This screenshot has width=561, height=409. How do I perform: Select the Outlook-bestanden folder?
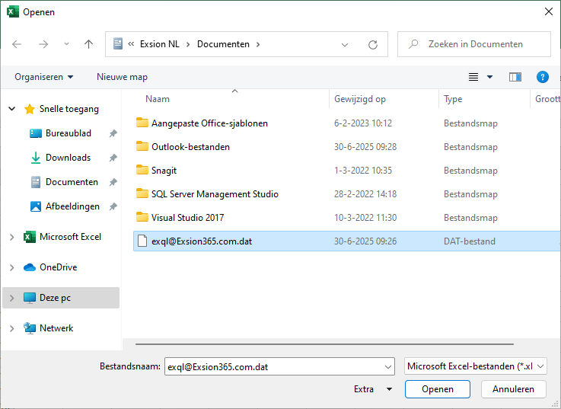coord(190,147)
